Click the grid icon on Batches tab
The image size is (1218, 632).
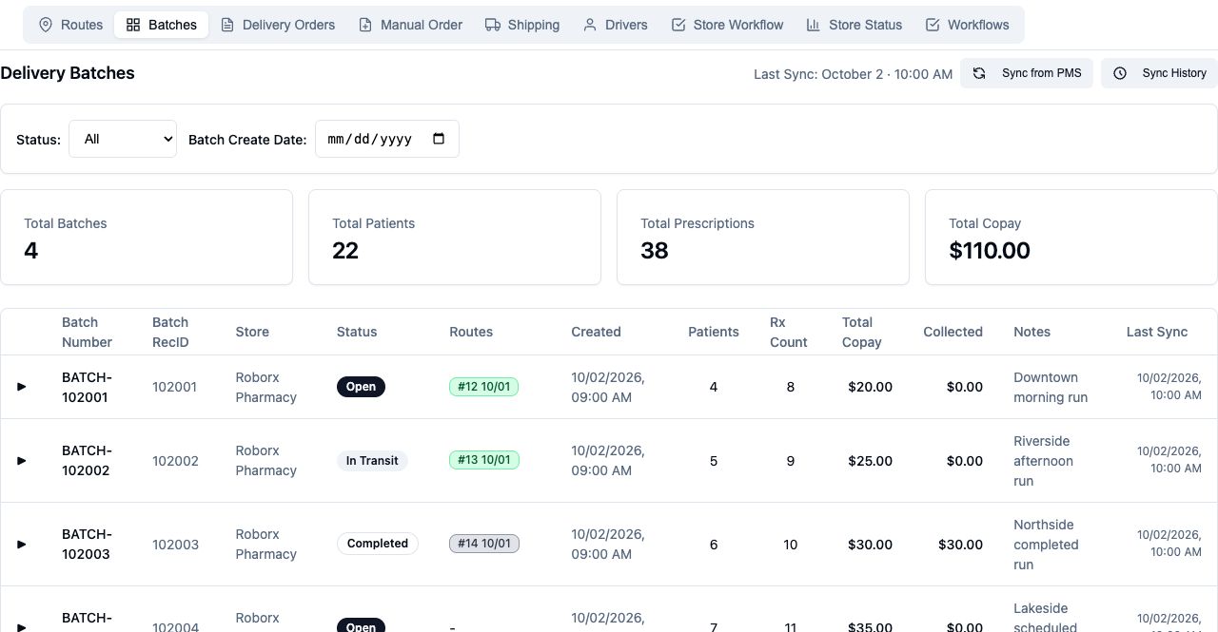pyautogui.click(x=133, y=25)
